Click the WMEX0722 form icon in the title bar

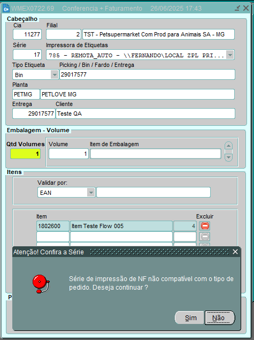tap(6, 8)
